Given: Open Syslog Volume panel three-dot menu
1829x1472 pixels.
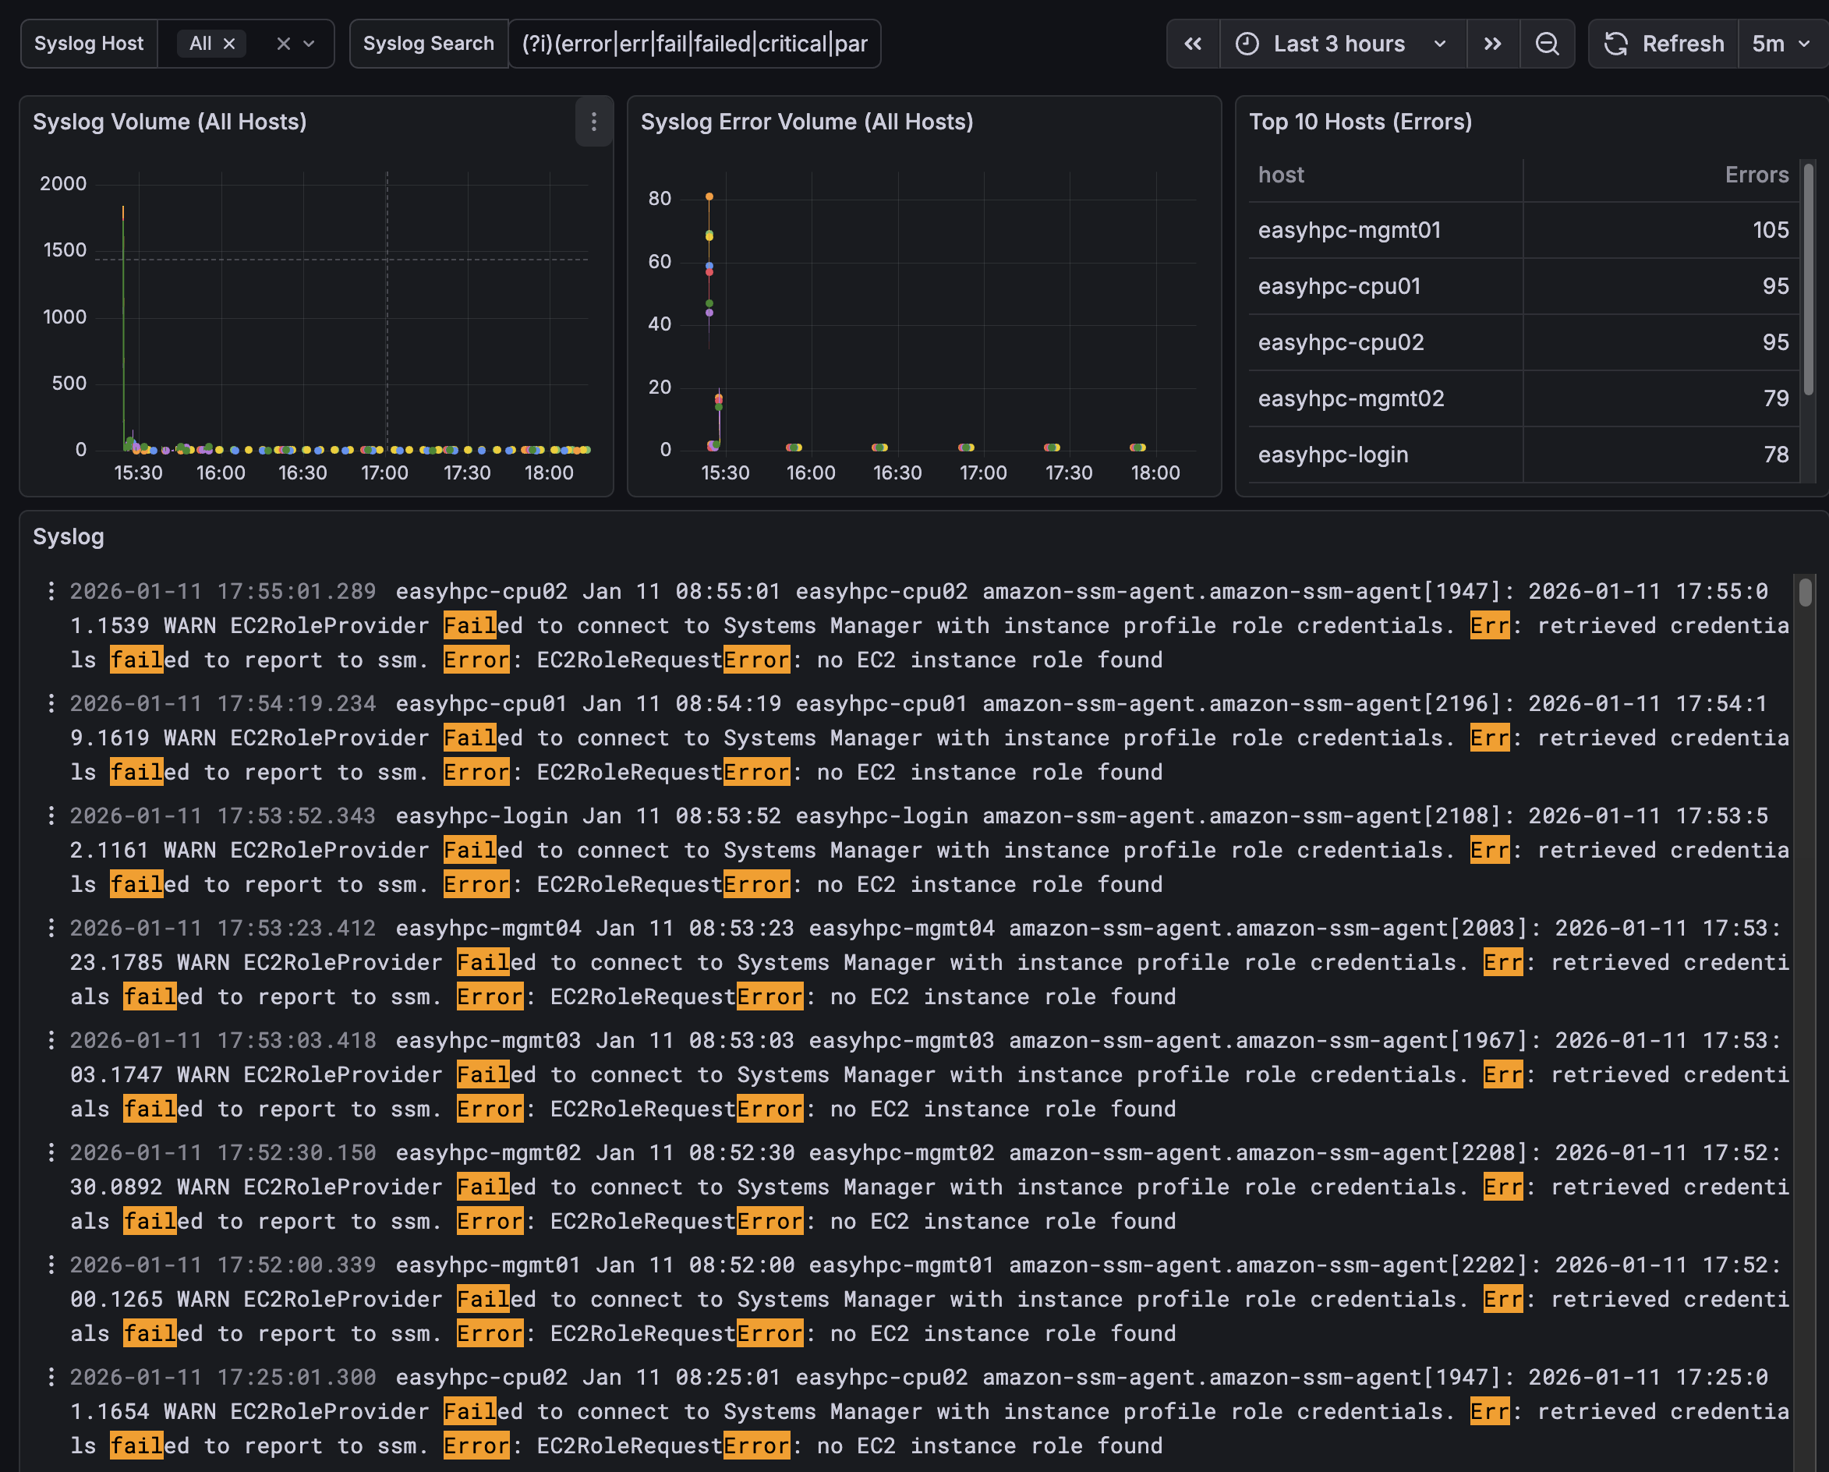Looking at the screenshot, I should (594, 122).
